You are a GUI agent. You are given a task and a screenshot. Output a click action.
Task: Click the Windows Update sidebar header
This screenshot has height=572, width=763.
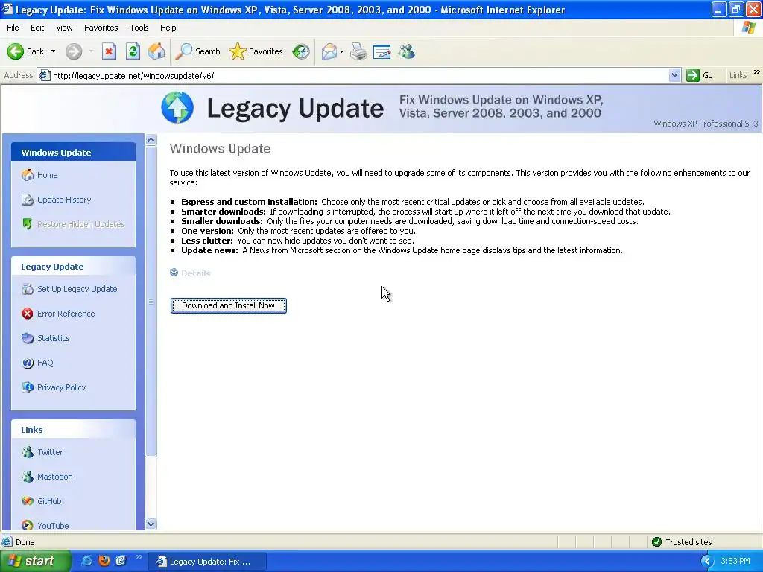[74, 152]
